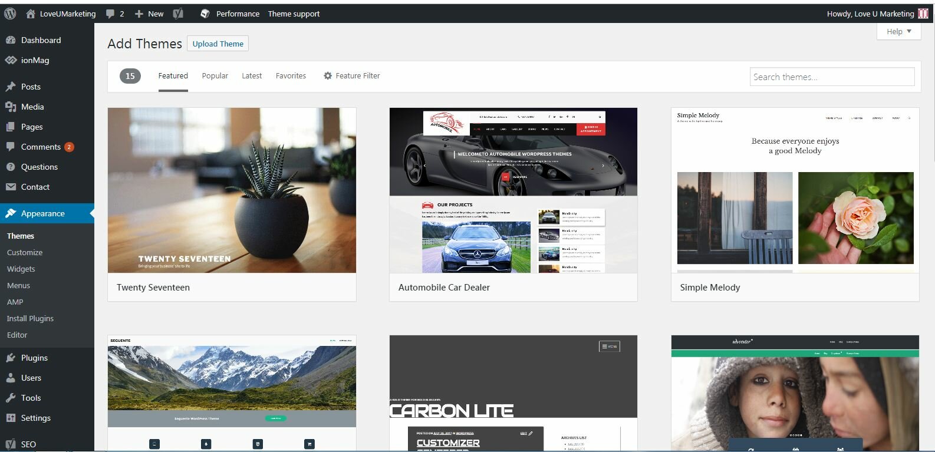Click the Simple Melody theme name
The height and width of the screenshot is (452, 935).
tap(710, 288)
